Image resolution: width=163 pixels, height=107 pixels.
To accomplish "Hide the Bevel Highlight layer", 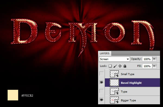I will tap(101, 82).
